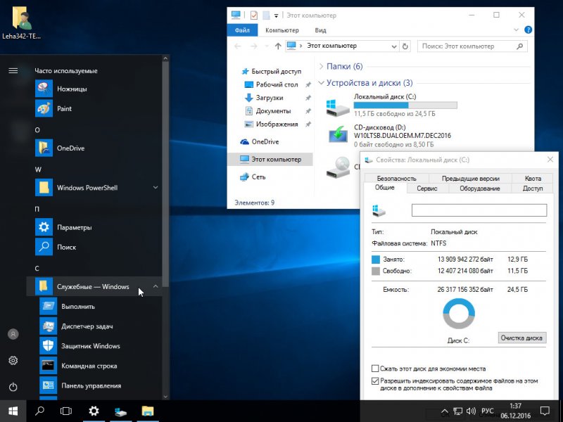Open the address bar history dropdown
Image resolution: width=563 pixels, height=422 pixels.
(394, 46)
